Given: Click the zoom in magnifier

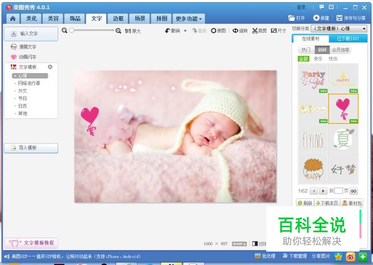Looking at the screenshot, I should (118, 31).
